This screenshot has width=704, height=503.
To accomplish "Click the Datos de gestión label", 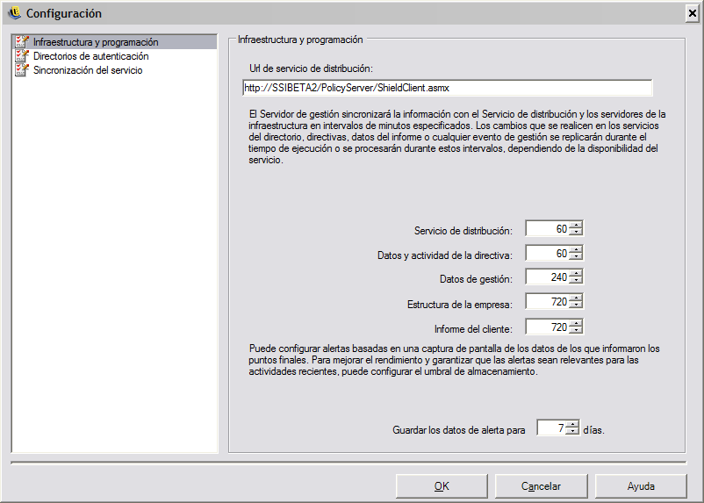I will 476,279.
